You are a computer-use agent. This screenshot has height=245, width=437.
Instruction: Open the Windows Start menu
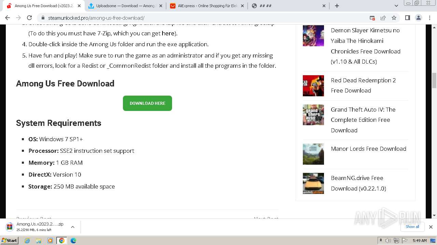10,240
